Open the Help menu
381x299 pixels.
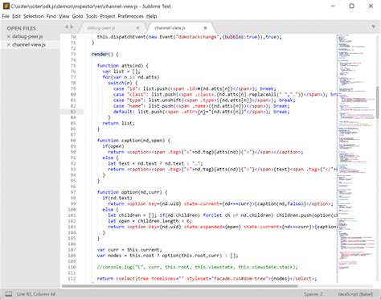pos(151,16)
